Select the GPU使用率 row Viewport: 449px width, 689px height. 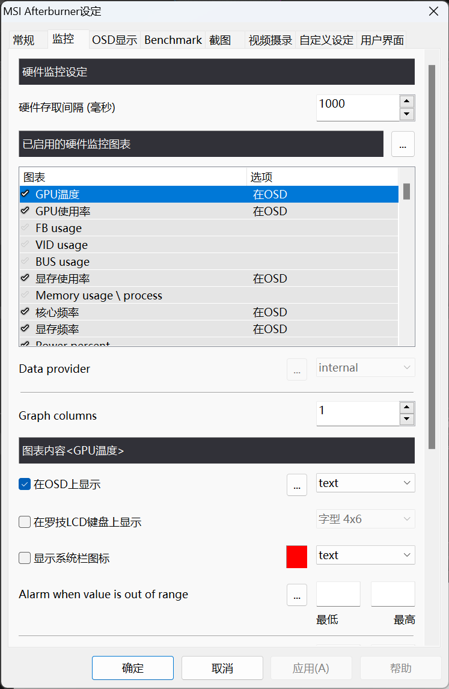[x=209, y=211]
